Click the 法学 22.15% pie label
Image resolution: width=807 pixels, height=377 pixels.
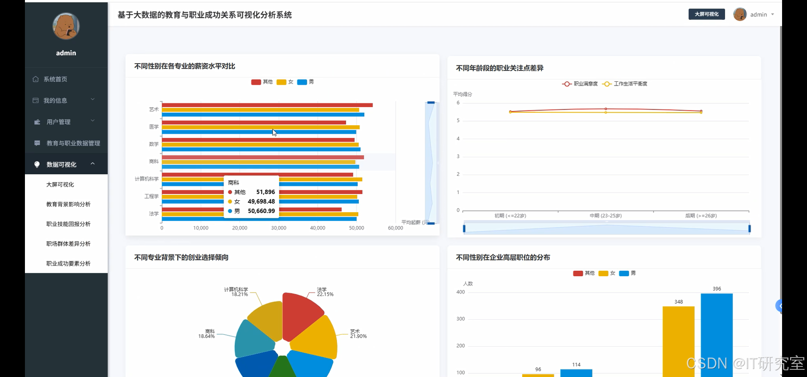pyautogui.click(x=325, y=292)
